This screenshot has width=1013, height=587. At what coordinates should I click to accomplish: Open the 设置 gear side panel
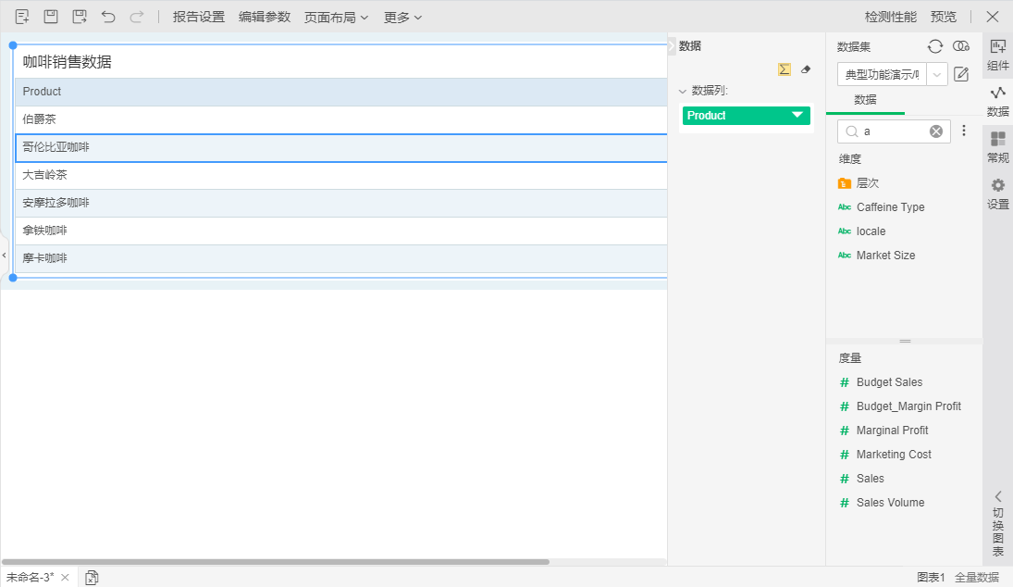997,194
